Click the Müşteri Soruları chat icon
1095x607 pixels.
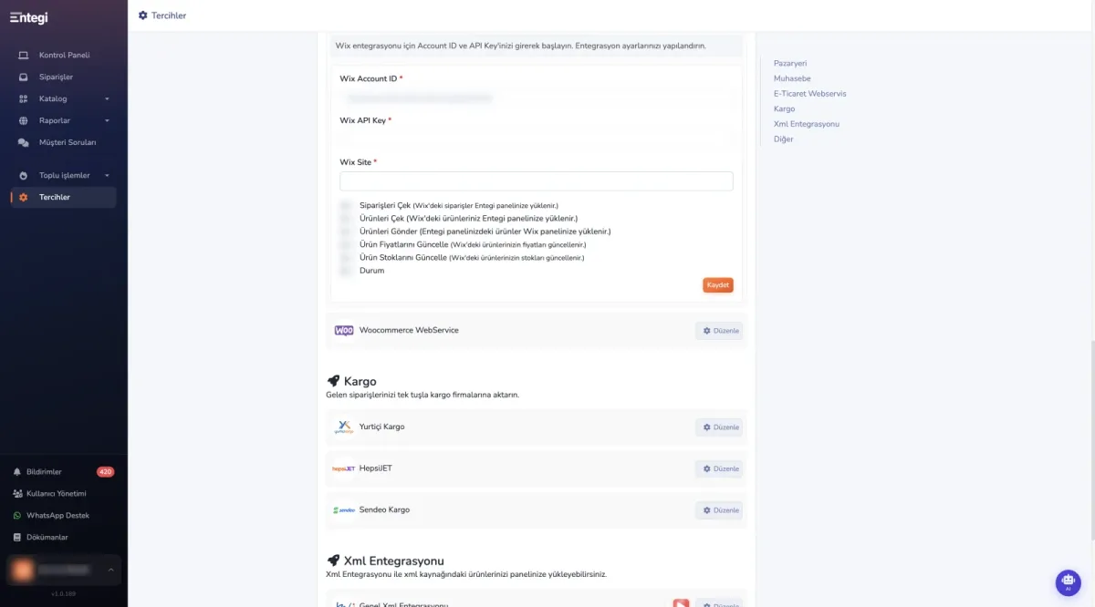coord(24,142)
